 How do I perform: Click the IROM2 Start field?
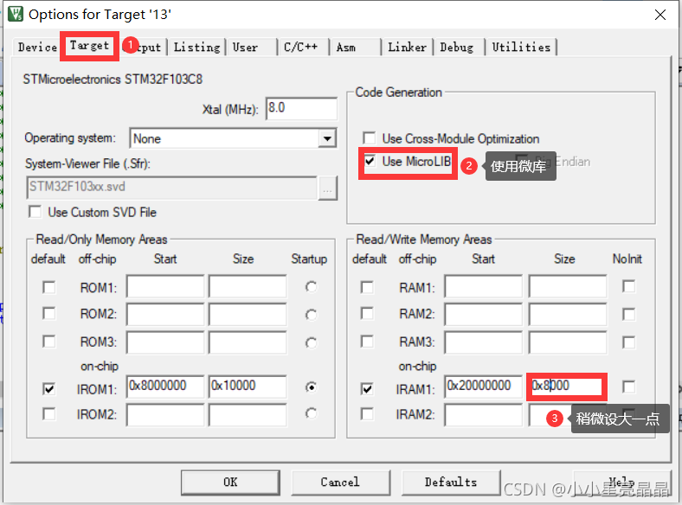[165, 415]
